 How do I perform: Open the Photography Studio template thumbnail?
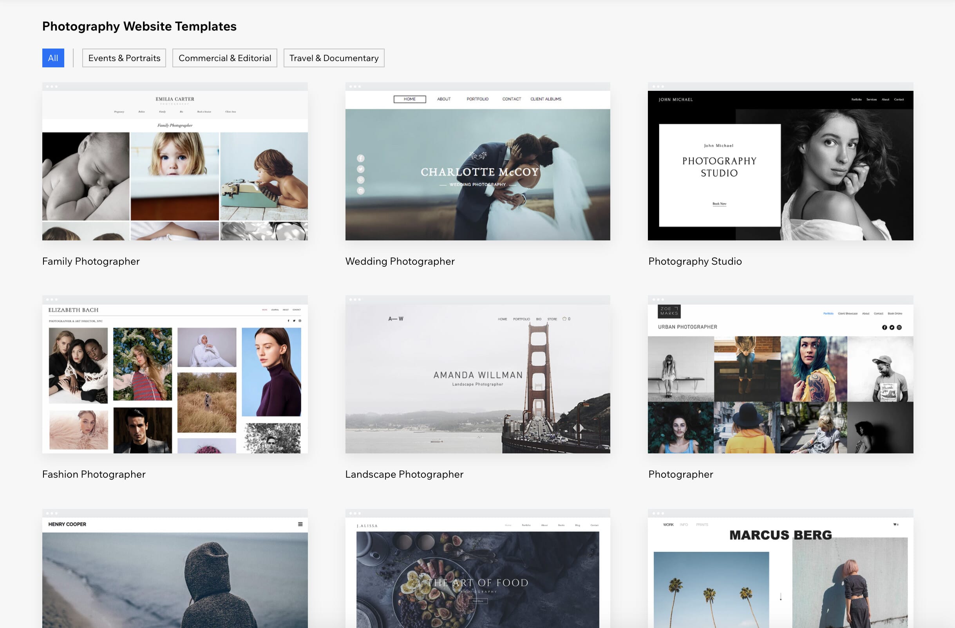[x=780, y=161]
